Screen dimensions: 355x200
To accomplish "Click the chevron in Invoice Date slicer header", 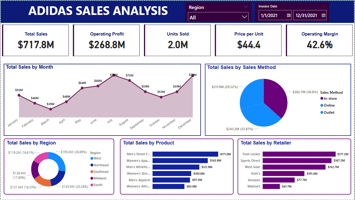I will tap(324, 6).
